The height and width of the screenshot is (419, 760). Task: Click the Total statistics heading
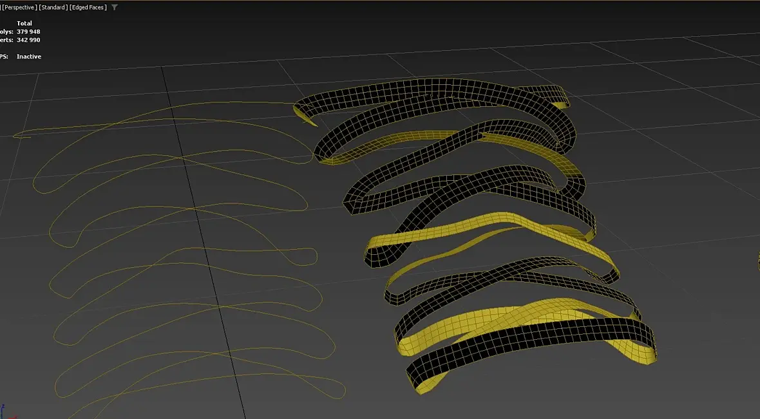click(24, 23)
